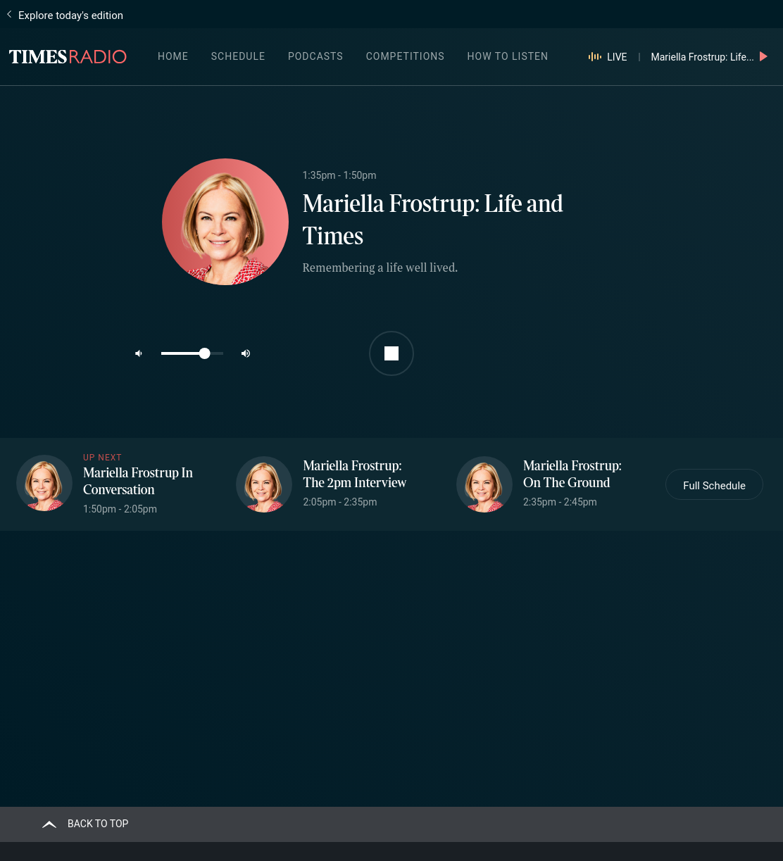Screen dimensions: 783x861
Task: Click the high volume speaker icon
Action: pyautogui.click(x=246, y=353)
